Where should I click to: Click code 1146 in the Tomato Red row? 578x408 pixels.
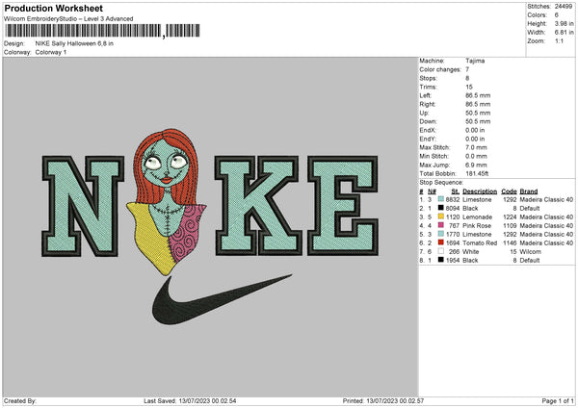(x=510, y=243)
